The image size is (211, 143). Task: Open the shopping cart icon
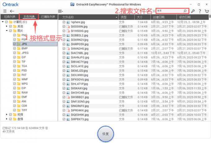click(x=207, y=11)
